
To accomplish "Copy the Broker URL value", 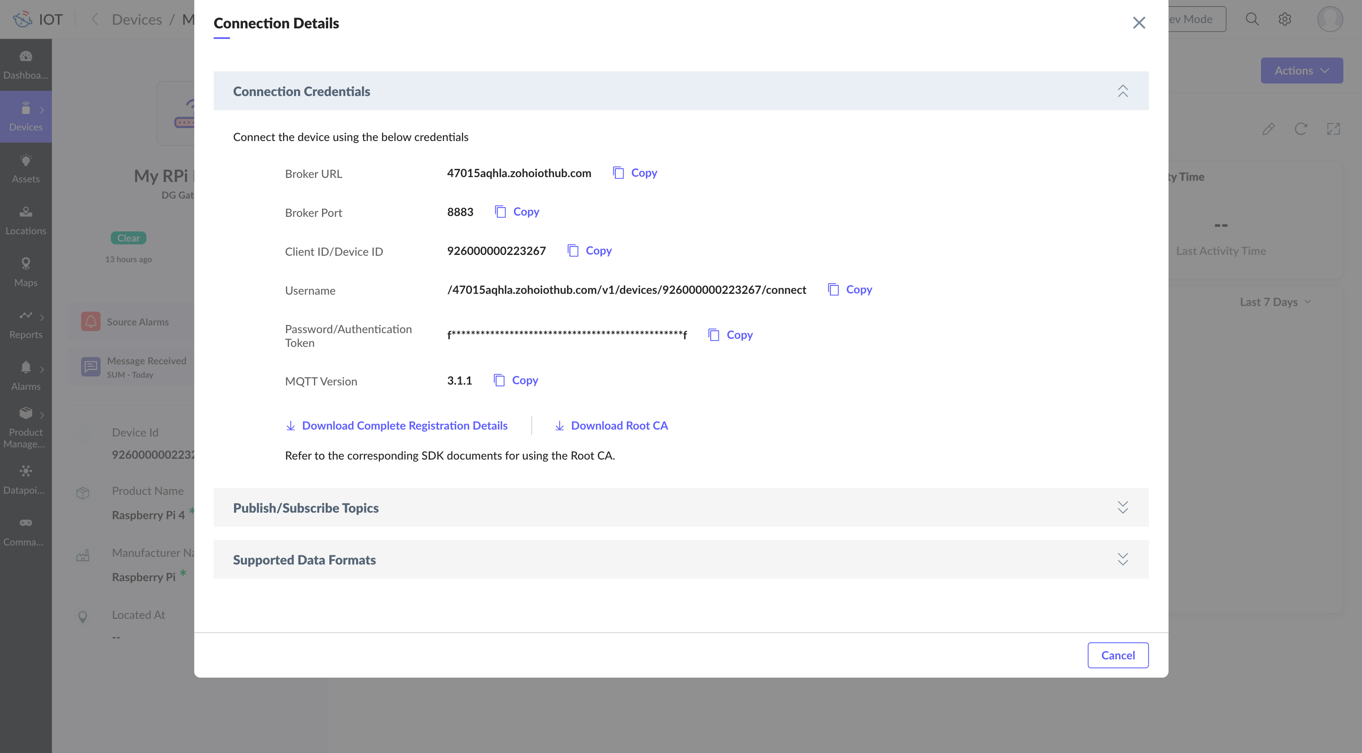I will tap(635, 173).
